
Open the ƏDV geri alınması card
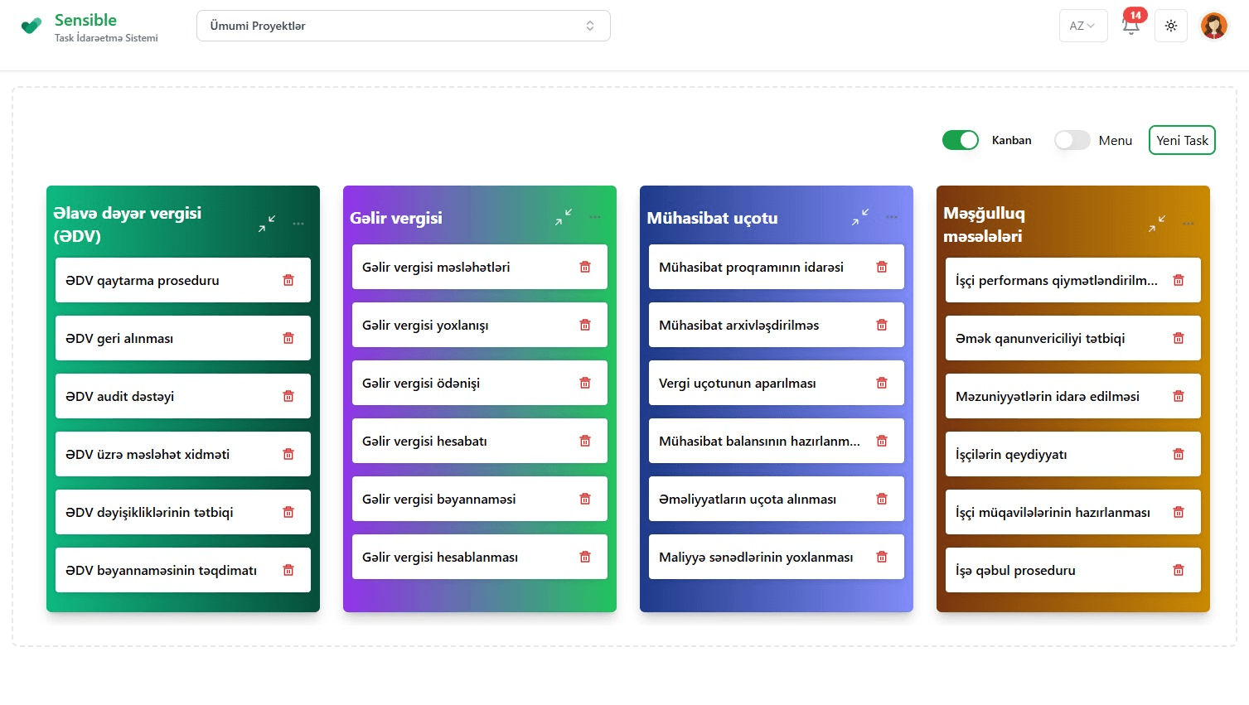pyautogui.click(x=183, y=338)
